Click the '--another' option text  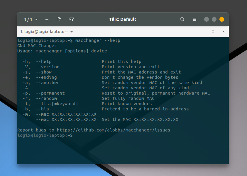48,83
